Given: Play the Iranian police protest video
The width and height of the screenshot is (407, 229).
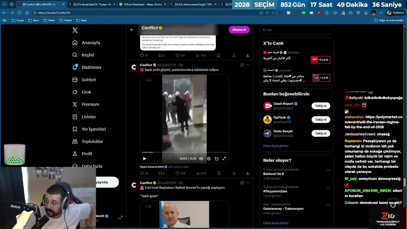Looking at the screenshot, I should (145, 158).
